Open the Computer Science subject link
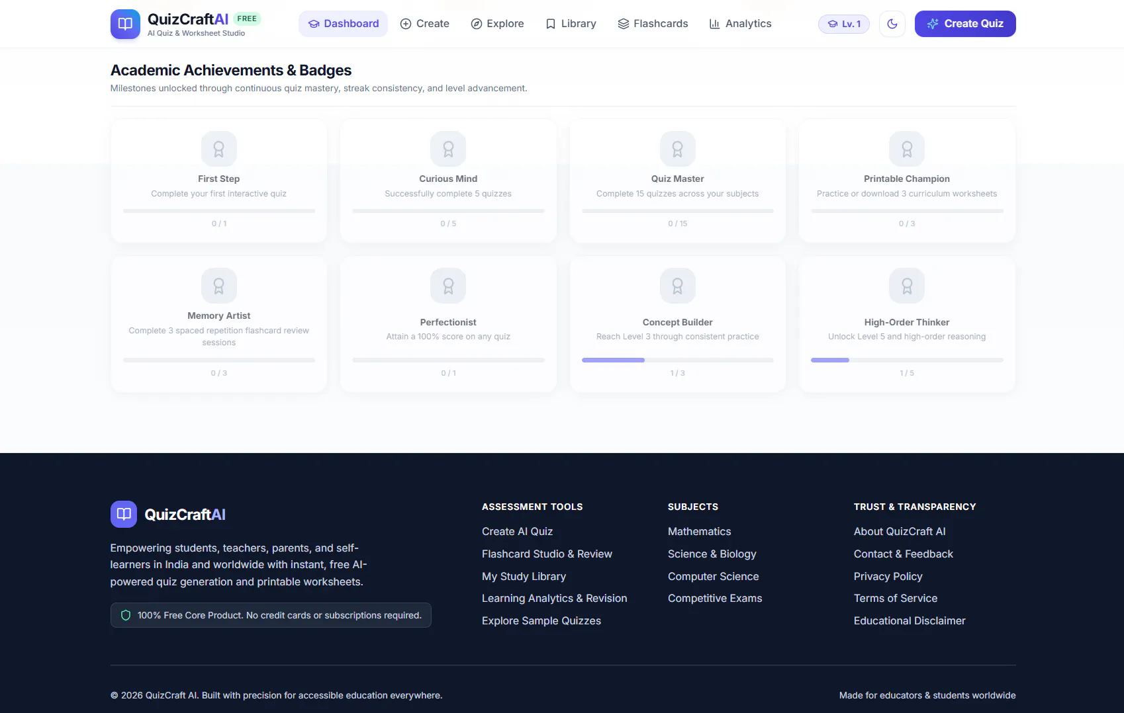The width and height of the screenshot is (1124, 713). 714,576
